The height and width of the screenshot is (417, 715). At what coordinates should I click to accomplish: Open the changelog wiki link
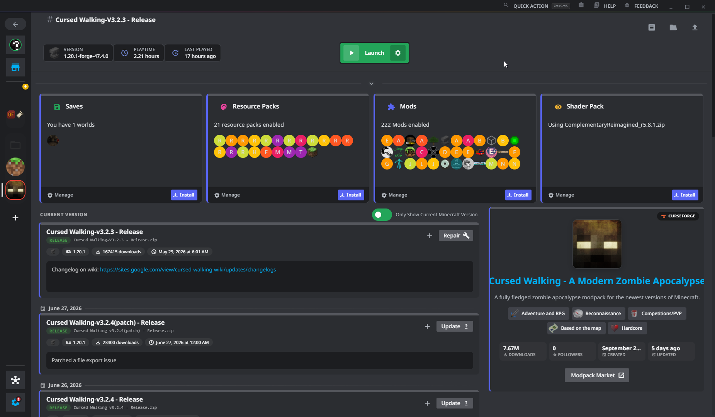coord(188,270)
